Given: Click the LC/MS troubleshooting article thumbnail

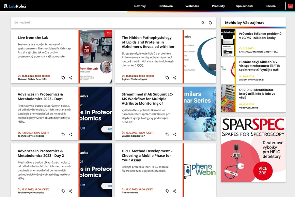Looking at the screenshot, I should [228, 43].
